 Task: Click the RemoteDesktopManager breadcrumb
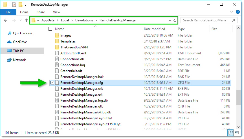point(118,20)
